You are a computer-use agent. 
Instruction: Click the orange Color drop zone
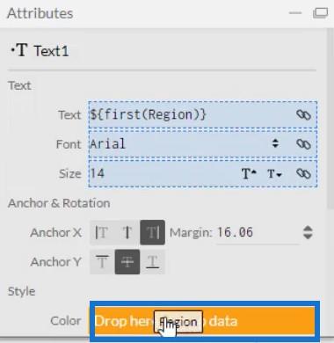[205, 321]
